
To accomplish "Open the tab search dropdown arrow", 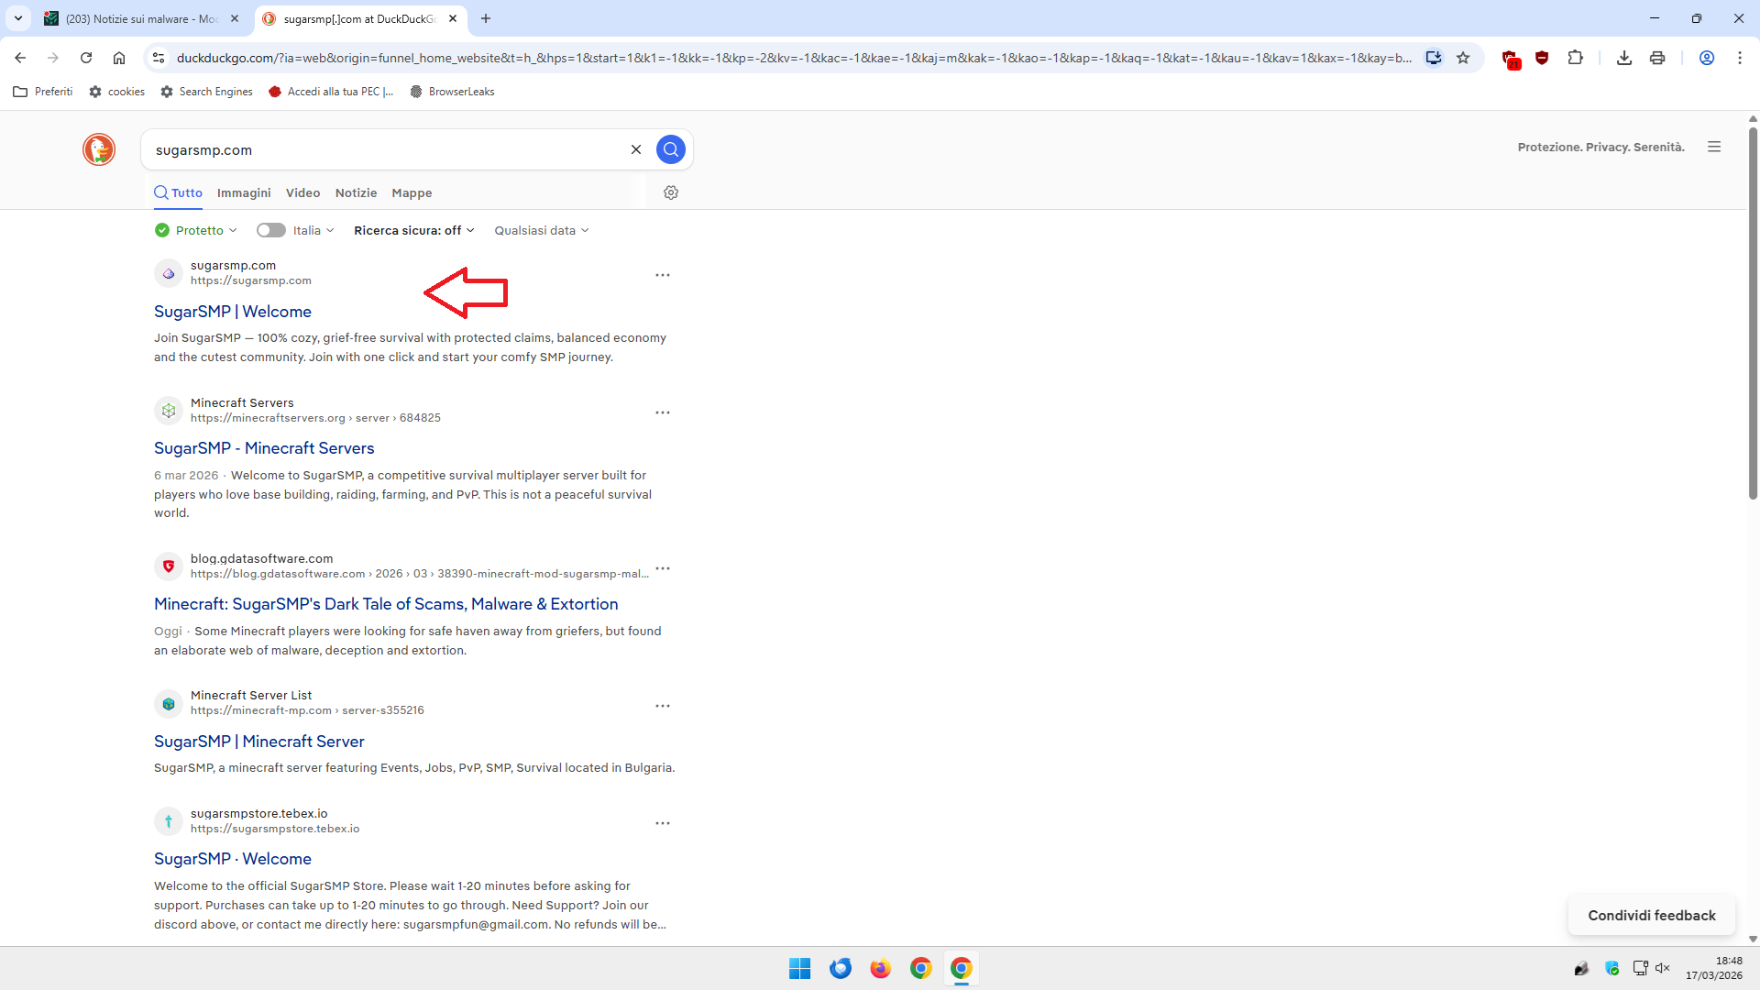I will 18,18.
